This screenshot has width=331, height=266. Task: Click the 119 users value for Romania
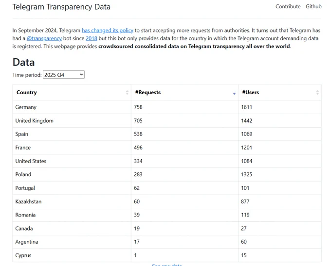245,215
